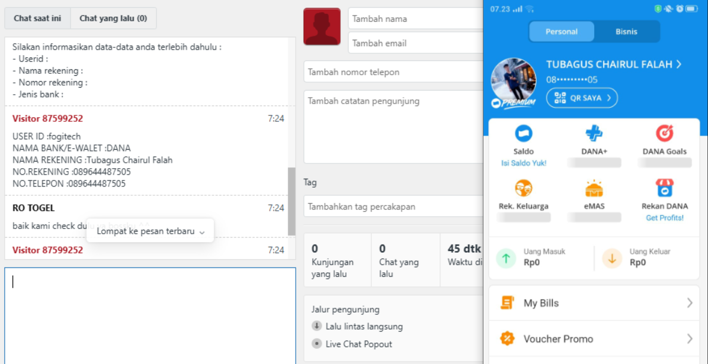The image size is (708, 364).
Task: Switch to the Bisnis toggle
Action: [626, 31]
